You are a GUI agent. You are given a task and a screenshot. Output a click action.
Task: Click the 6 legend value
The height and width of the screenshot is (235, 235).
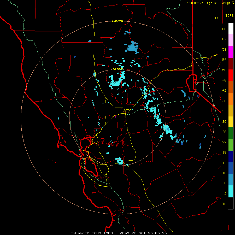tap(225, 183)
